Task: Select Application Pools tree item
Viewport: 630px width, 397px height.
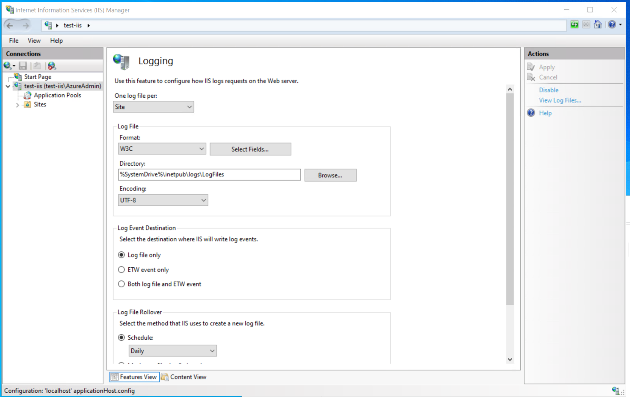Action: [x=58, y=95]
